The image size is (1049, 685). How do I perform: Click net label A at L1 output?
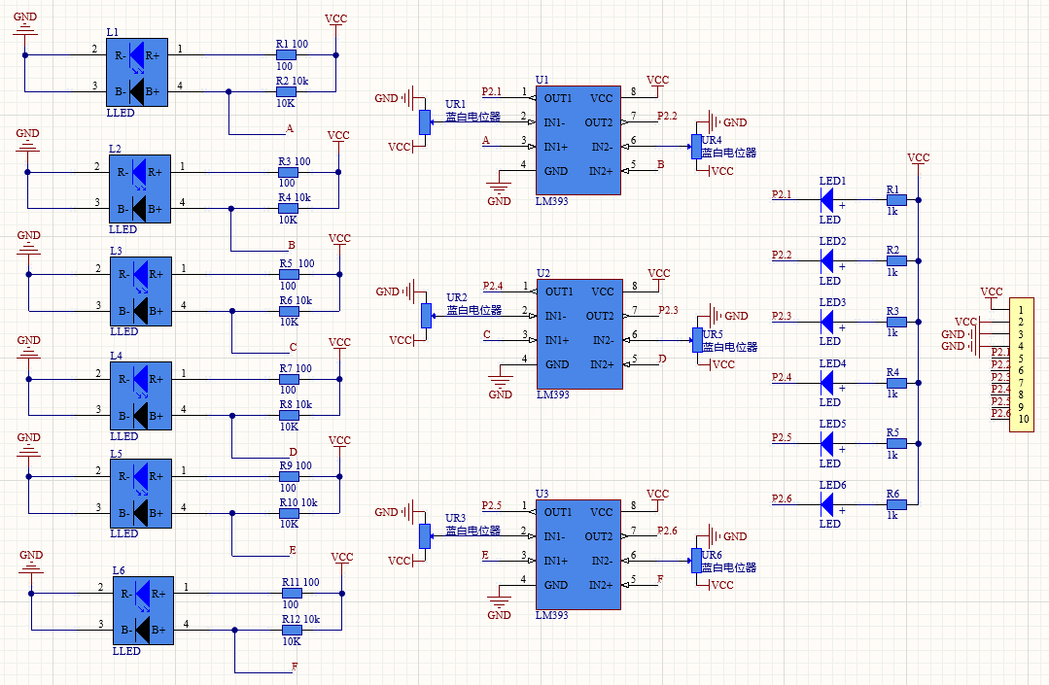(290, 128)
